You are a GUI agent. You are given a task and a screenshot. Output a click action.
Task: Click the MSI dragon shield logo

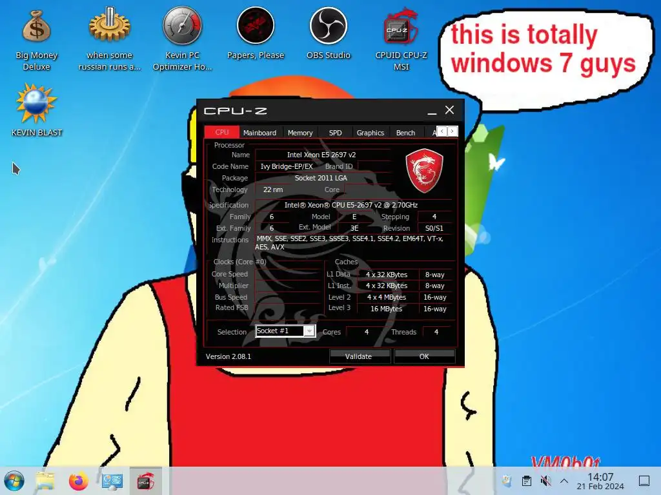pyautogui.click(x=424, y=170)
